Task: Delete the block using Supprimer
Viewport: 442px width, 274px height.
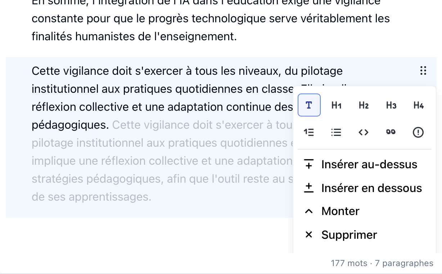Action: [x=349, y=235]
